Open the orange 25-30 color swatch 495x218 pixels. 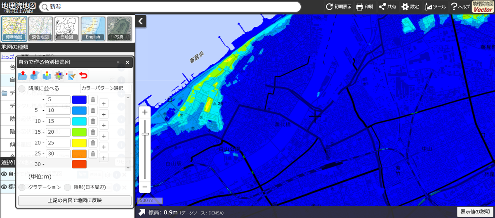coord(79,154)
